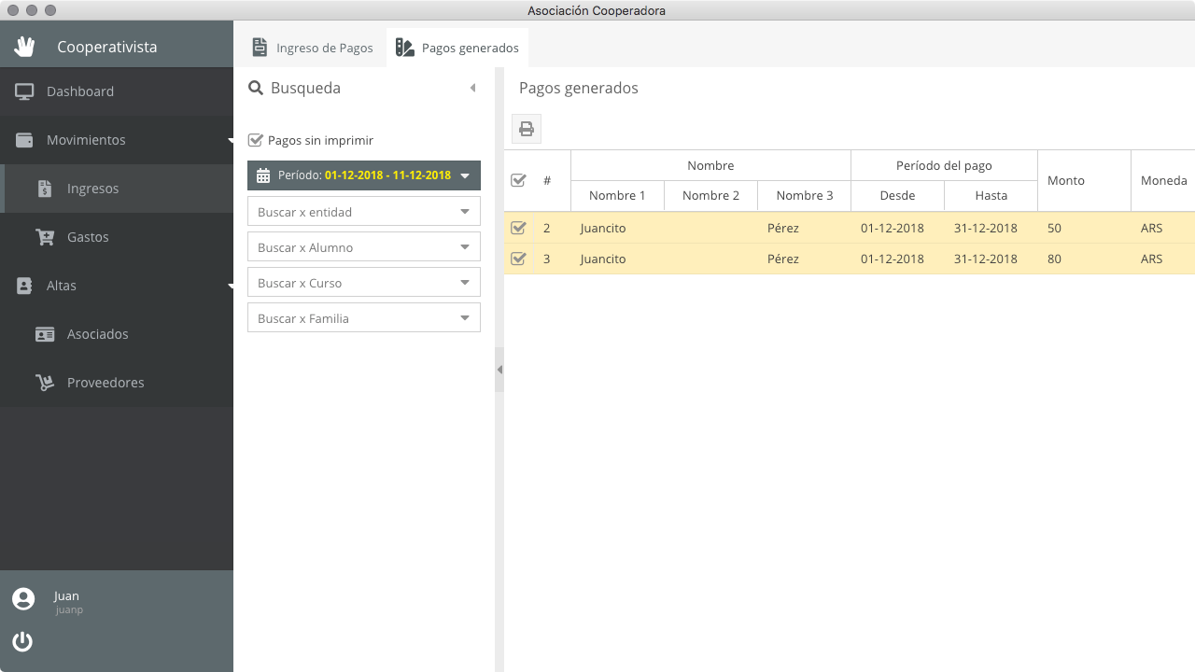Image resolution: width=1195 pixels, height=672 pixels.
Task: Click the Pagos generados panel heading
Action: point(579,88)
